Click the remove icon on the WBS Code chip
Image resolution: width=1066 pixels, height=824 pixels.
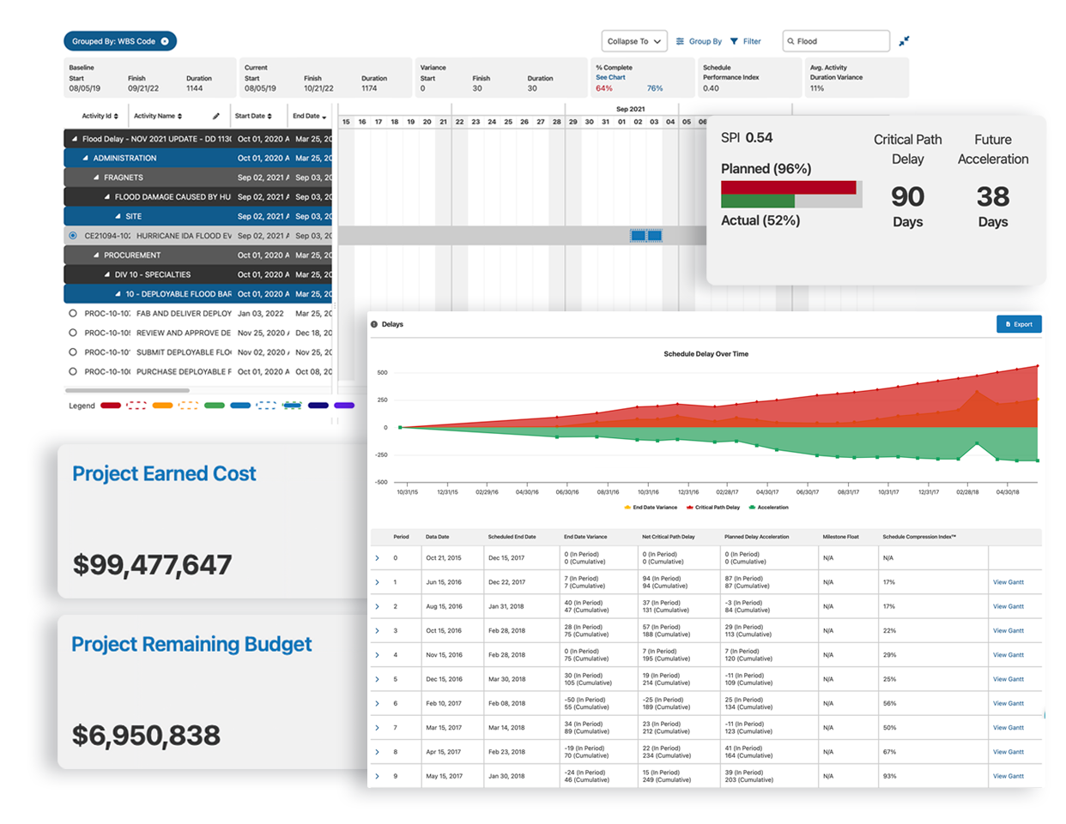(165, 41)
